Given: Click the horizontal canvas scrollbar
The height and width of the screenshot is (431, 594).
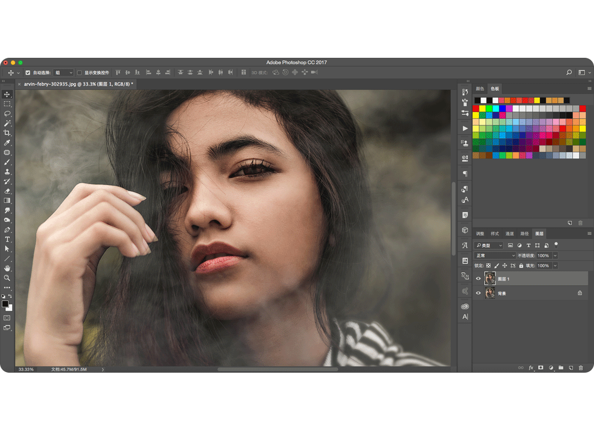Looking at the screenshot, I should pyautogui.click(x=278, y=369).
